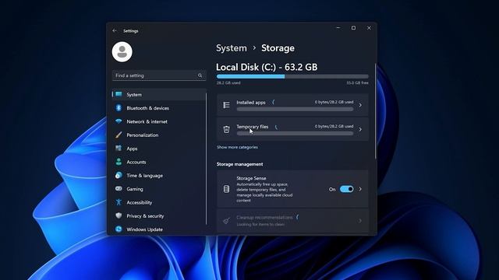Click the Find a setting search box
499x280 pixels.
click(159, 75)
